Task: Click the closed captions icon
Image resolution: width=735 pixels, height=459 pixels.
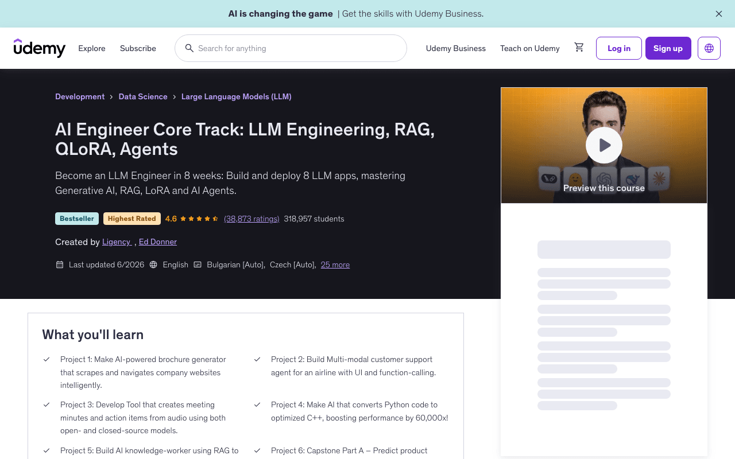Action: tap(198, 264)
